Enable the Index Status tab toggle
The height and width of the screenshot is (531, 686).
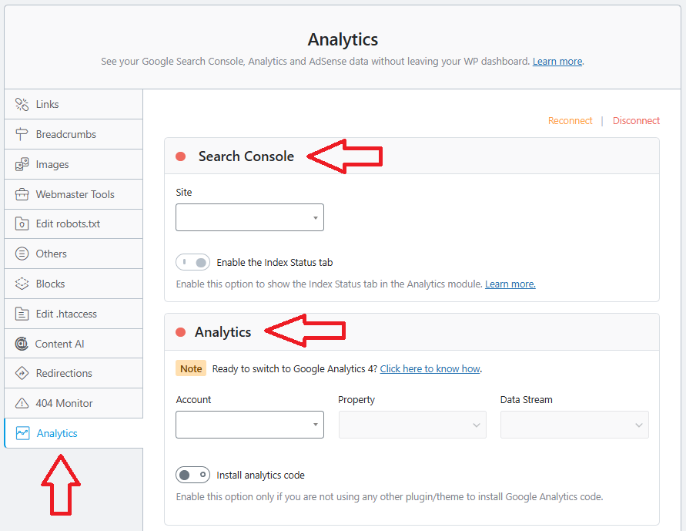(x=192, y=263)
